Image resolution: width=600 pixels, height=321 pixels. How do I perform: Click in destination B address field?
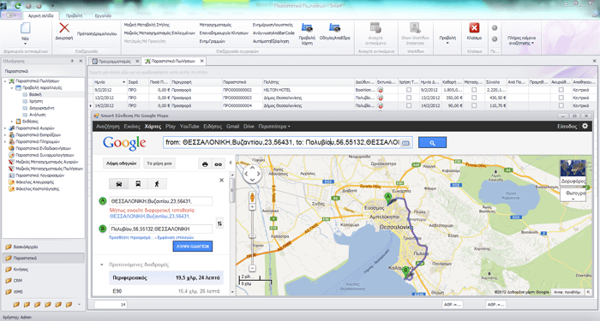pos(161,229)
